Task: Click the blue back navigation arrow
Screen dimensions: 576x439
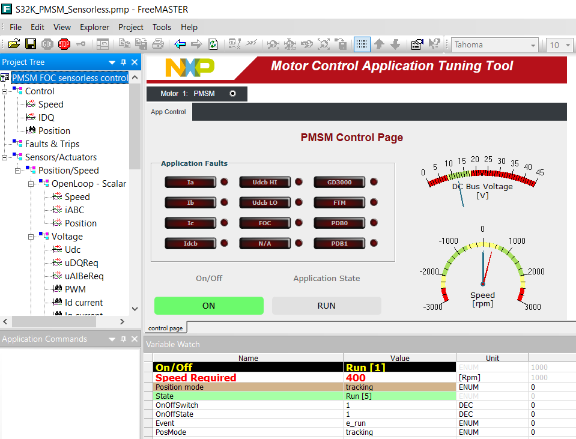Action: pos(180,44)
